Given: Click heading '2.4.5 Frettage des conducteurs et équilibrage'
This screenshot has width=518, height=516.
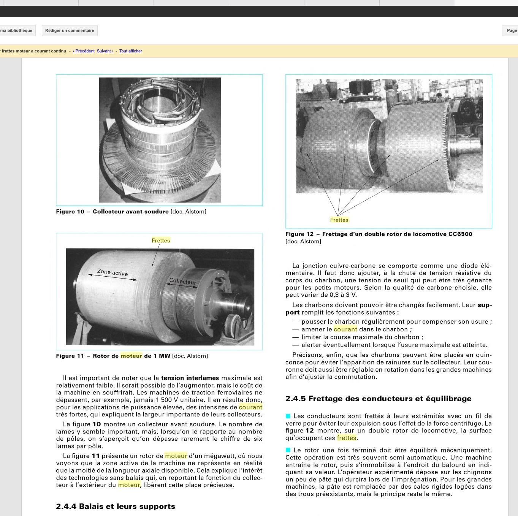Looking at the screenshot, I should click(378, 399).
